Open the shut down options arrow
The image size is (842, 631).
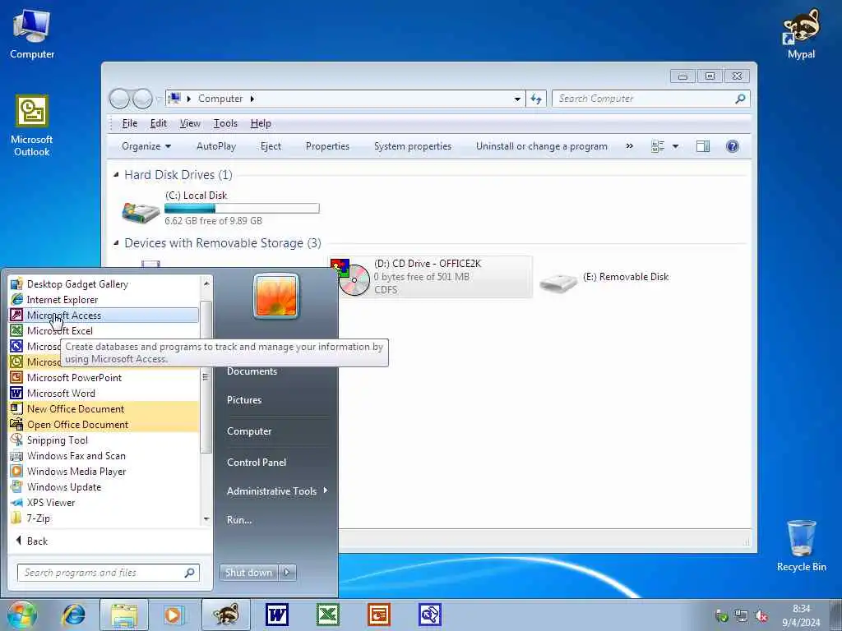(x=287, y=573)
